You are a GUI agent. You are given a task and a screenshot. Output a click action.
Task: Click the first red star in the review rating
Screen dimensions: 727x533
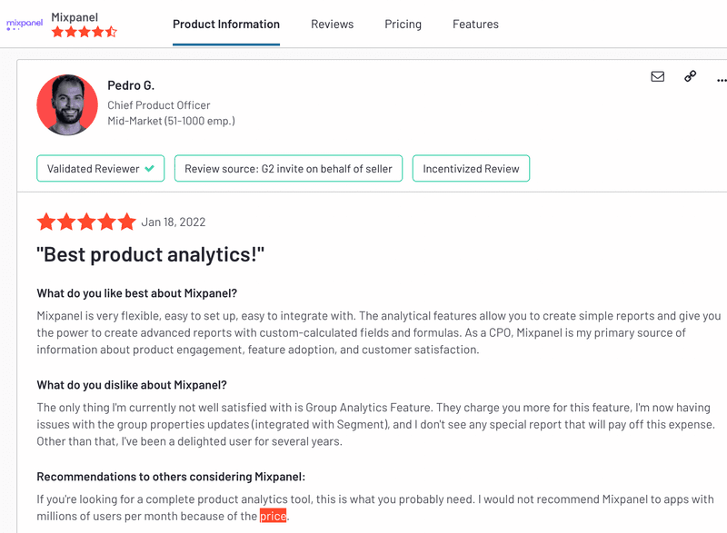(46, 221)
